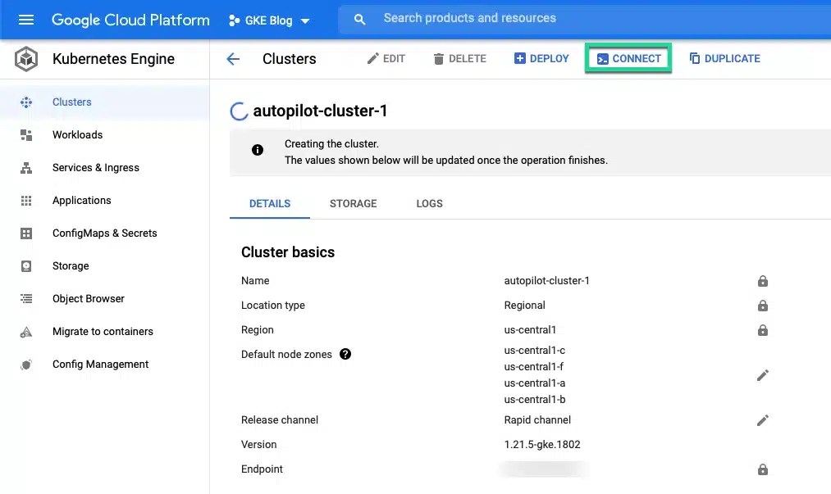Open Services & Ingress section
Screen dimensions: 831x494
[x=94, y=167]
